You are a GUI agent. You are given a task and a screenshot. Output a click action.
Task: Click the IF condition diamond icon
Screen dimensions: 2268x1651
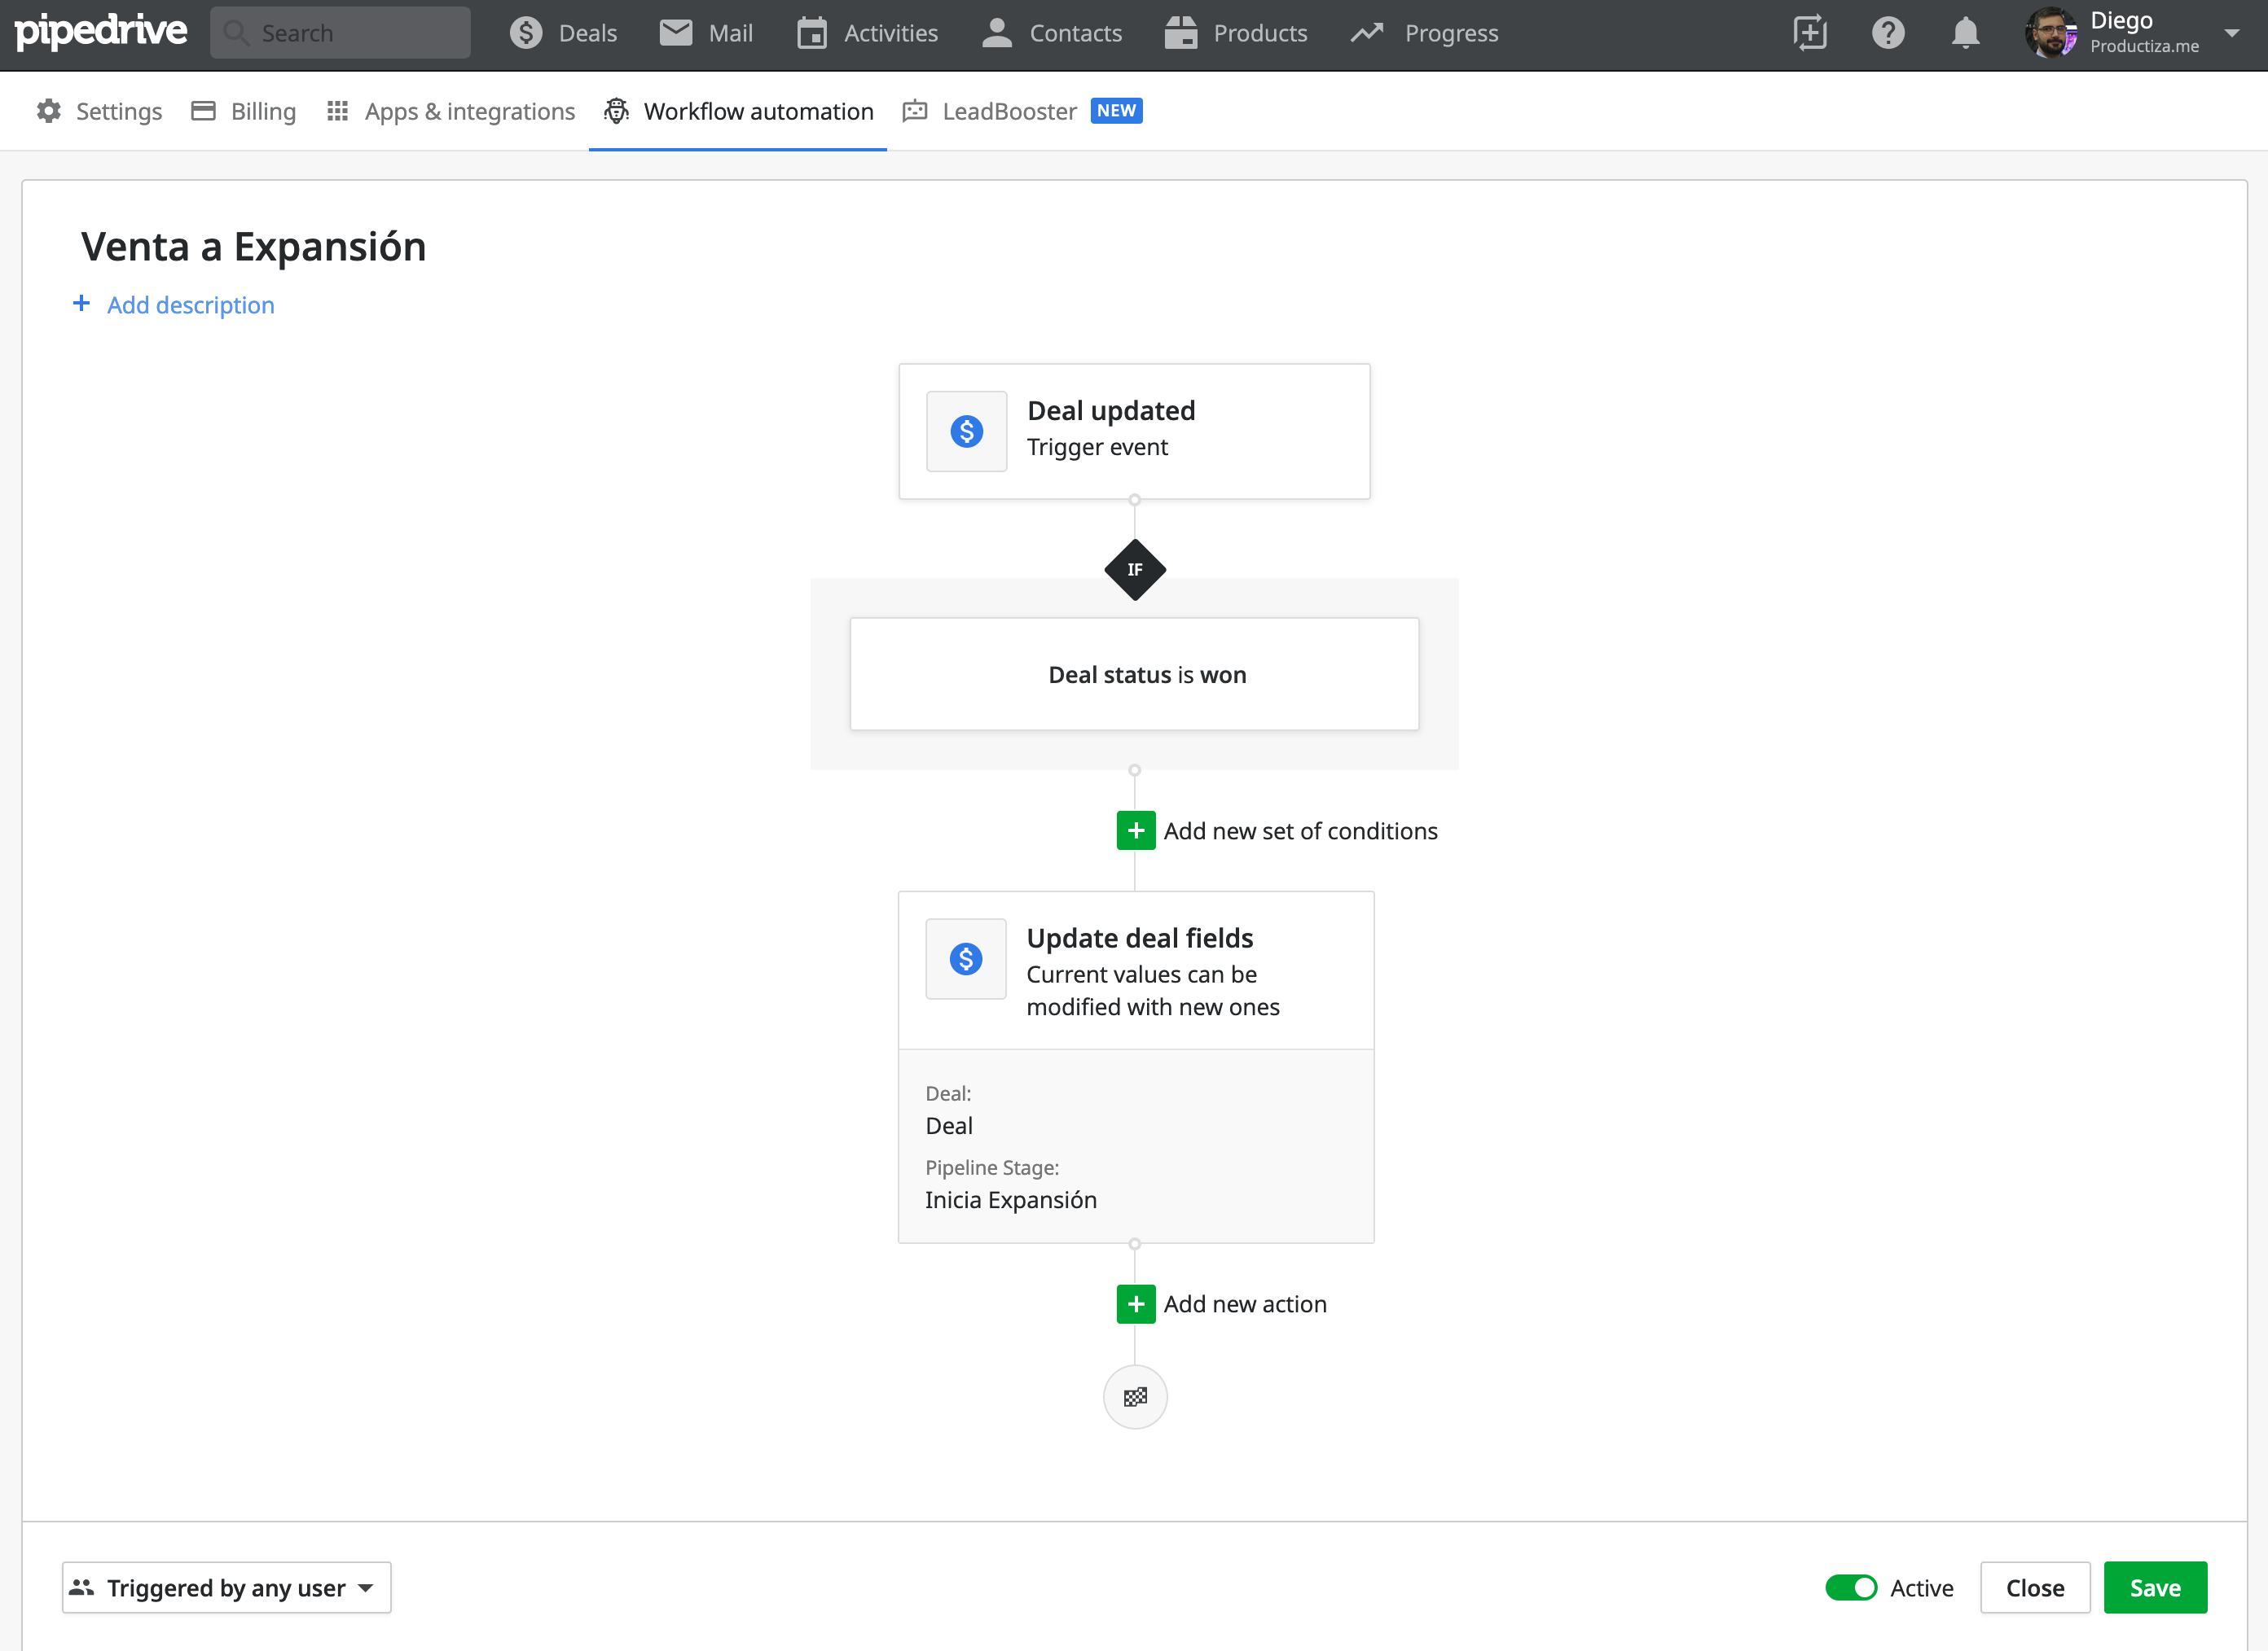tap(1134, 570)
